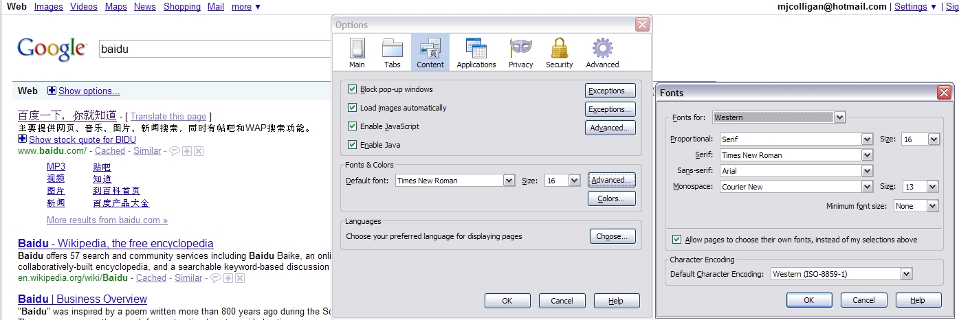This screenshot has width=959, height=320.
Task: Open the Proportional Serif dropdown
Action: (x=867, y=139)
